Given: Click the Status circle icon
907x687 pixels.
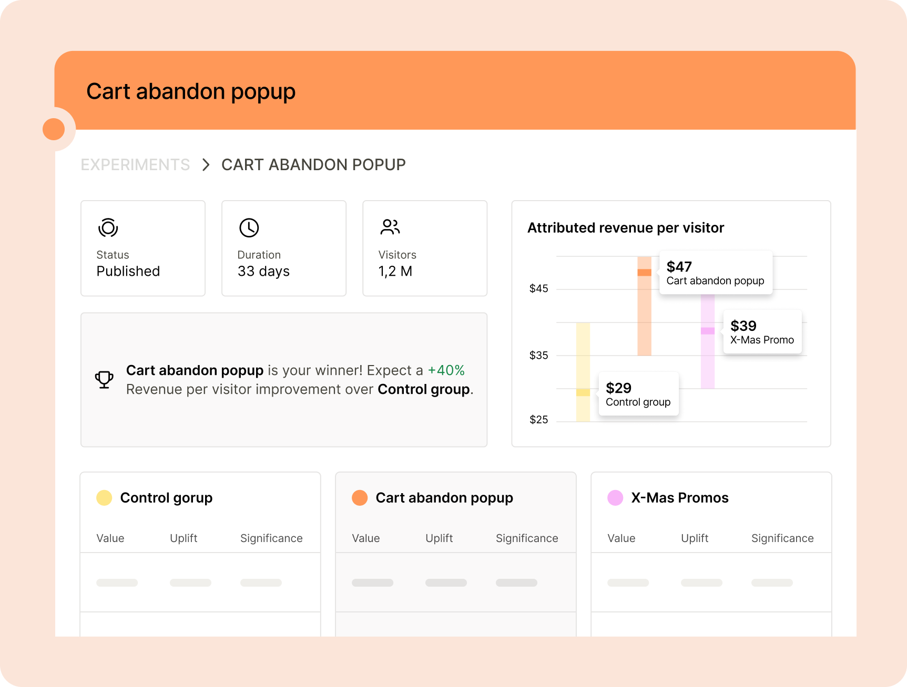Looking at the screenshot, I should [108, 227].
